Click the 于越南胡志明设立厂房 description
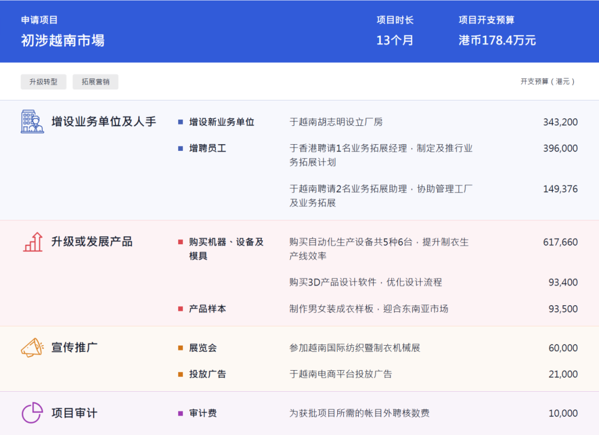The image size is (599, 435). point(336,122)
